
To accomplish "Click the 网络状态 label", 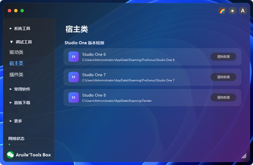I will pyautogui.click(x=16, y=139).
